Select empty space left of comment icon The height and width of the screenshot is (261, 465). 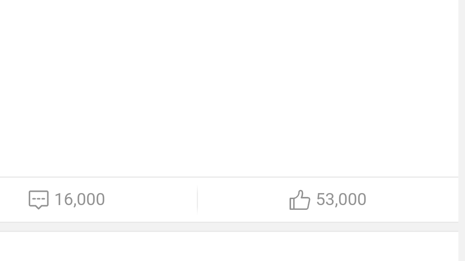(x=13, y=200)
